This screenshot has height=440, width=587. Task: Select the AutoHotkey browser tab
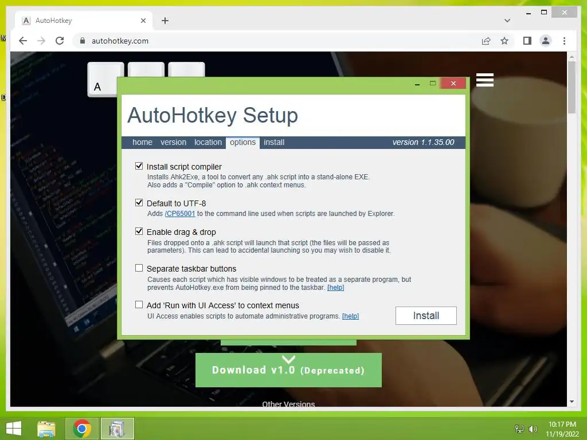[x=84, y=21]
